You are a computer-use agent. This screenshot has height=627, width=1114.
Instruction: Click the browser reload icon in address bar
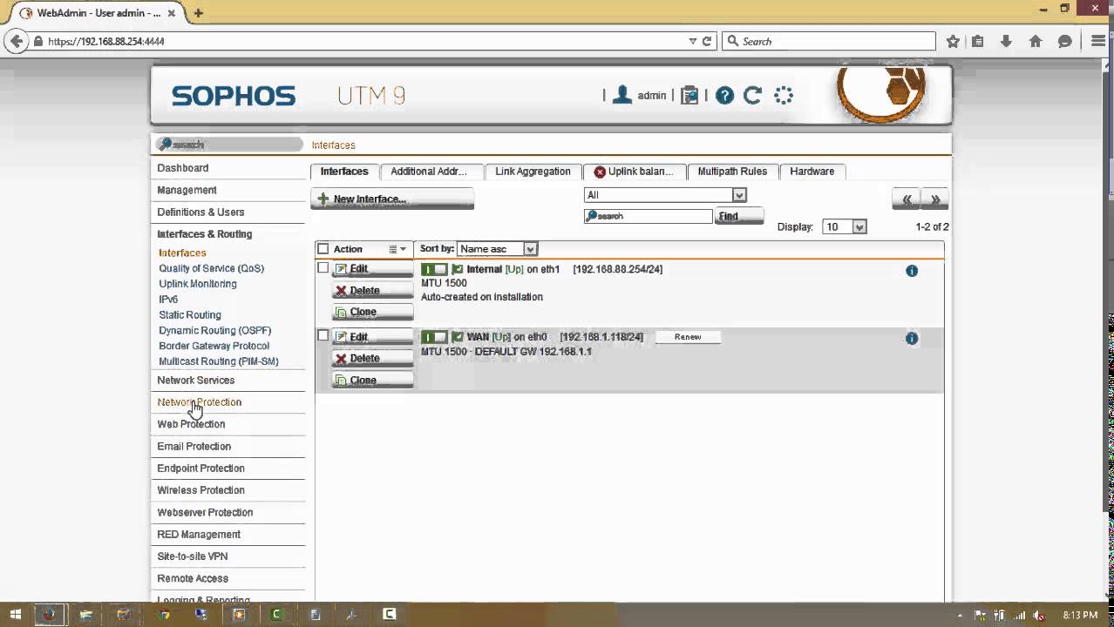tap(707, 41)
